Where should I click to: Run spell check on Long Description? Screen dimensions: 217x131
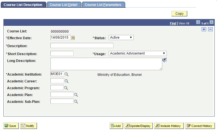[x=165, y=60]
